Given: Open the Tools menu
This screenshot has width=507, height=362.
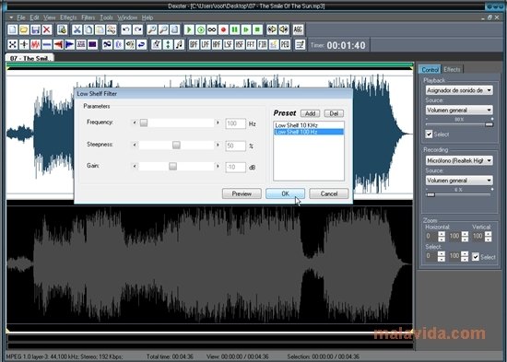Looking at the screenshot, I should [106, 18].
